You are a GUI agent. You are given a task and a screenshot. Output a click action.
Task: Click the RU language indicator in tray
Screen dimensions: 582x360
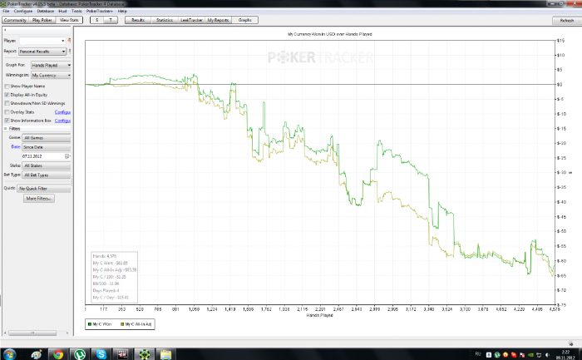point(478,354)
